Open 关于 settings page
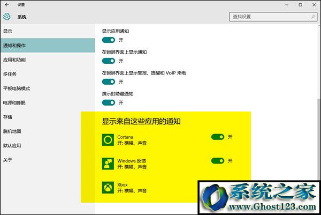Image resolution: width=321 pixels, height=215 pixels. [48, 160]
